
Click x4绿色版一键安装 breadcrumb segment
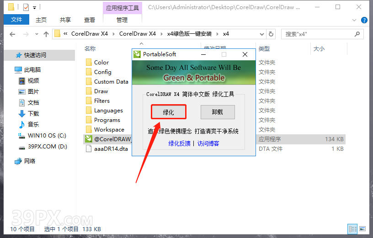(189, 34)
